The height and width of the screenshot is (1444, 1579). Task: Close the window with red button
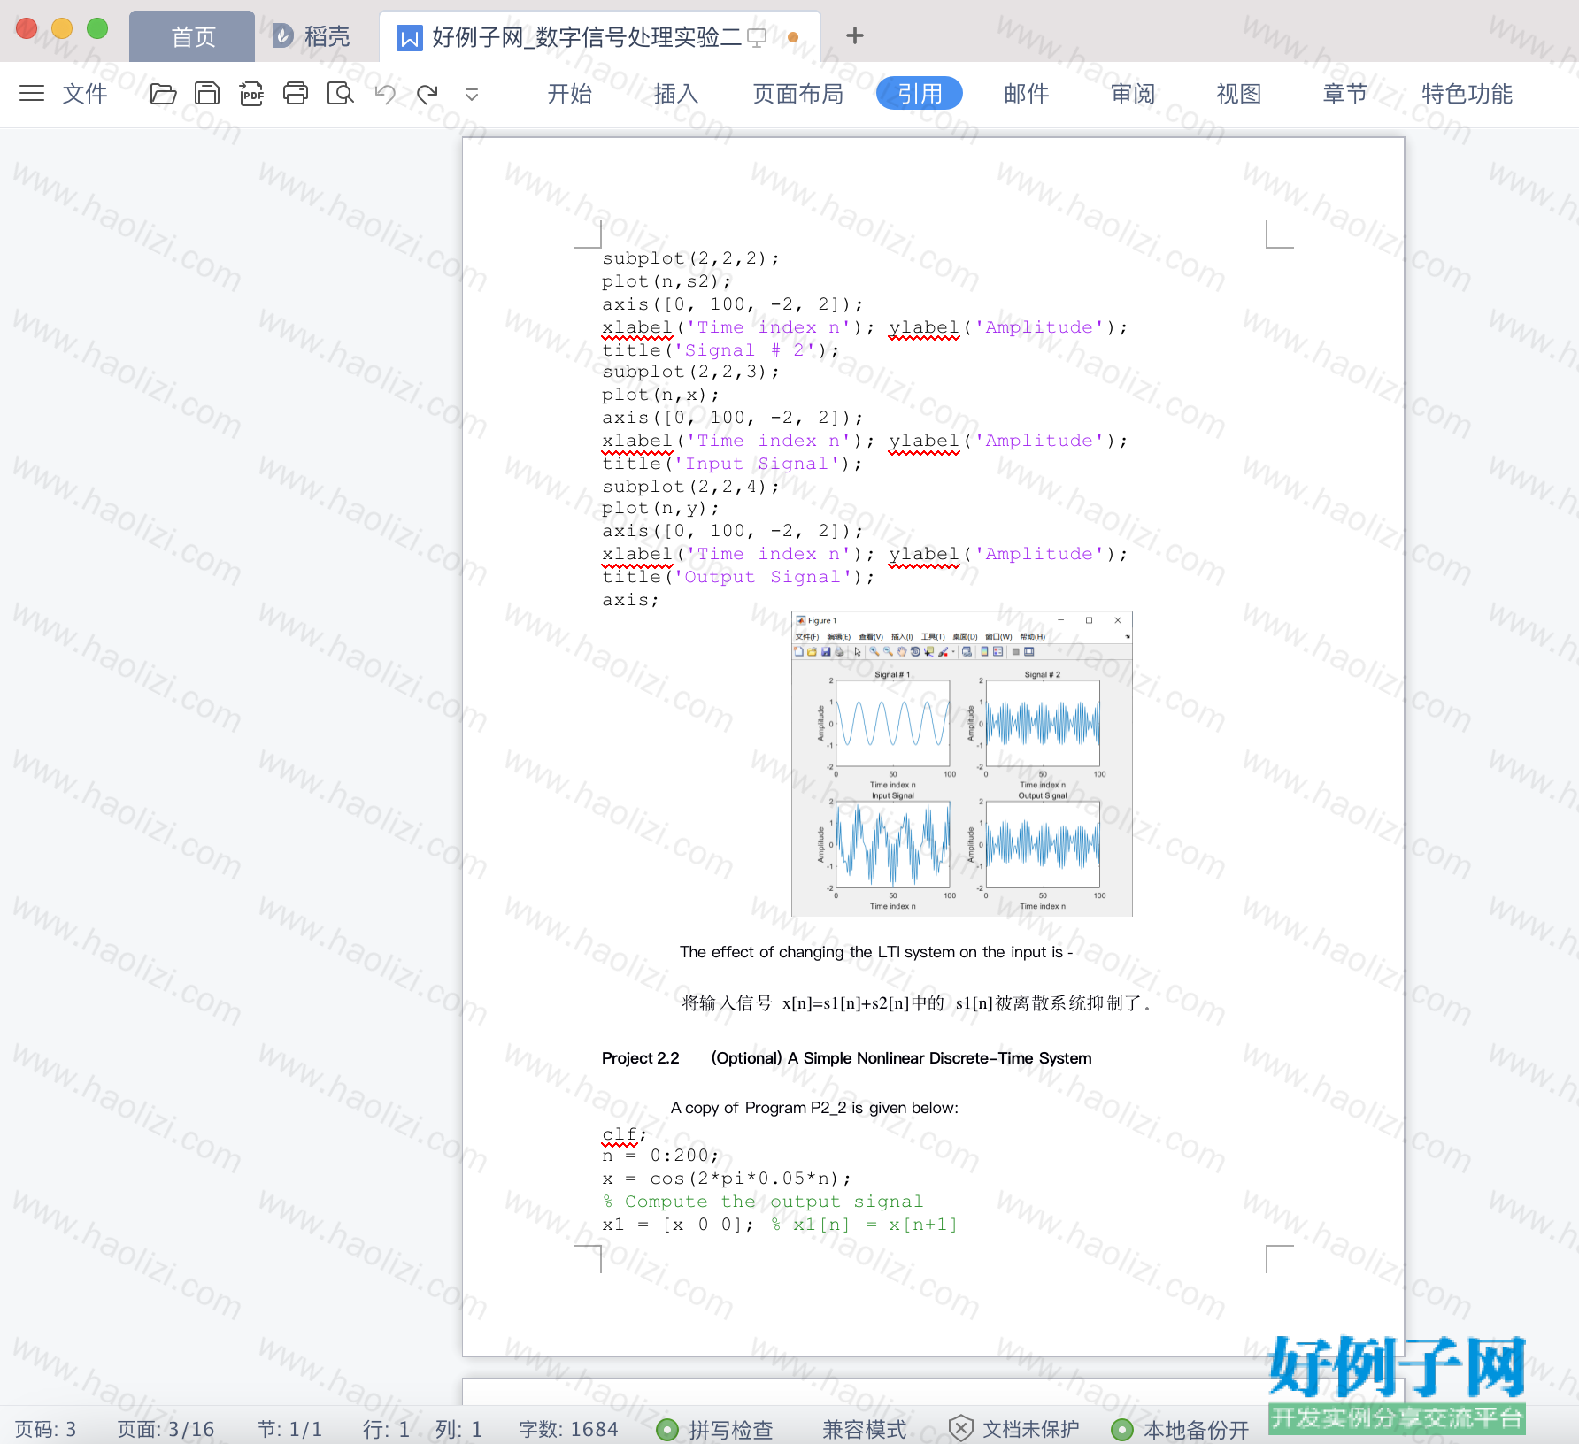27,28
